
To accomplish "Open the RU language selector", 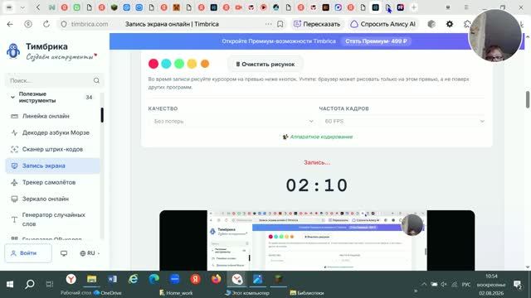I will click(x=90, y=253).
